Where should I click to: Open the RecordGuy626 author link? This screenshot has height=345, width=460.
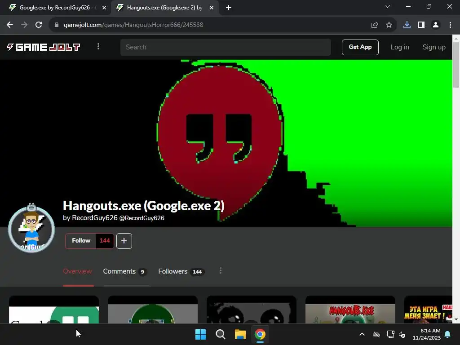coord(94,218)
